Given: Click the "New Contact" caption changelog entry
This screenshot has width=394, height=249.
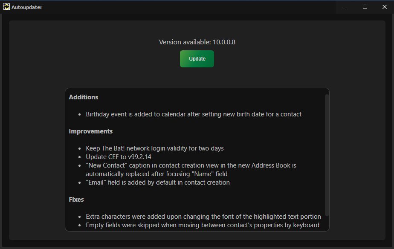Looking at the screenshot, I should click(191, 170).
